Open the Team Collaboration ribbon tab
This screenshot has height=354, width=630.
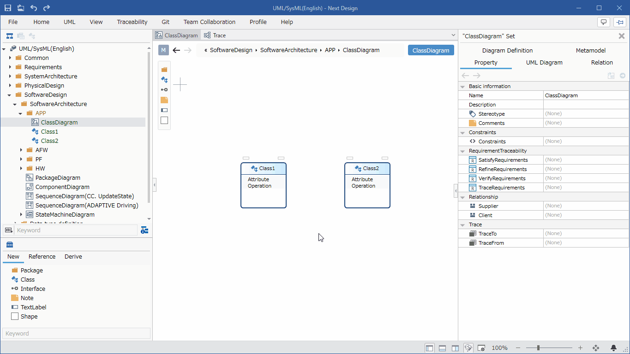[x=210, y=22]
